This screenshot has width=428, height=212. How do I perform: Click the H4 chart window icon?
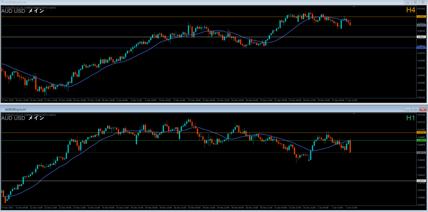coord(3,2)
